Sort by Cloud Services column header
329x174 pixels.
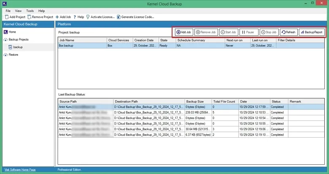point(120,40)
